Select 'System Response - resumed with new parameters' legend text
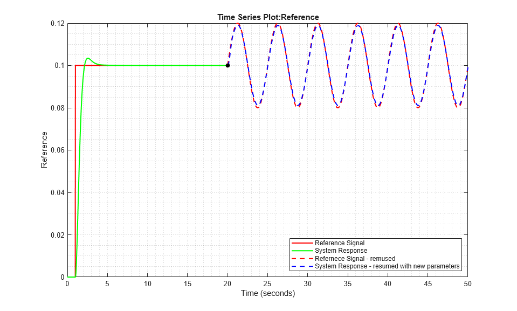The width and height of the screenshot is (517, 311). click(387, 266)
